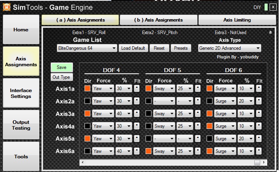The image size is (279, 172).
Task: Open the Axis4a DOF 4 filter button
Action: (137, 126)
